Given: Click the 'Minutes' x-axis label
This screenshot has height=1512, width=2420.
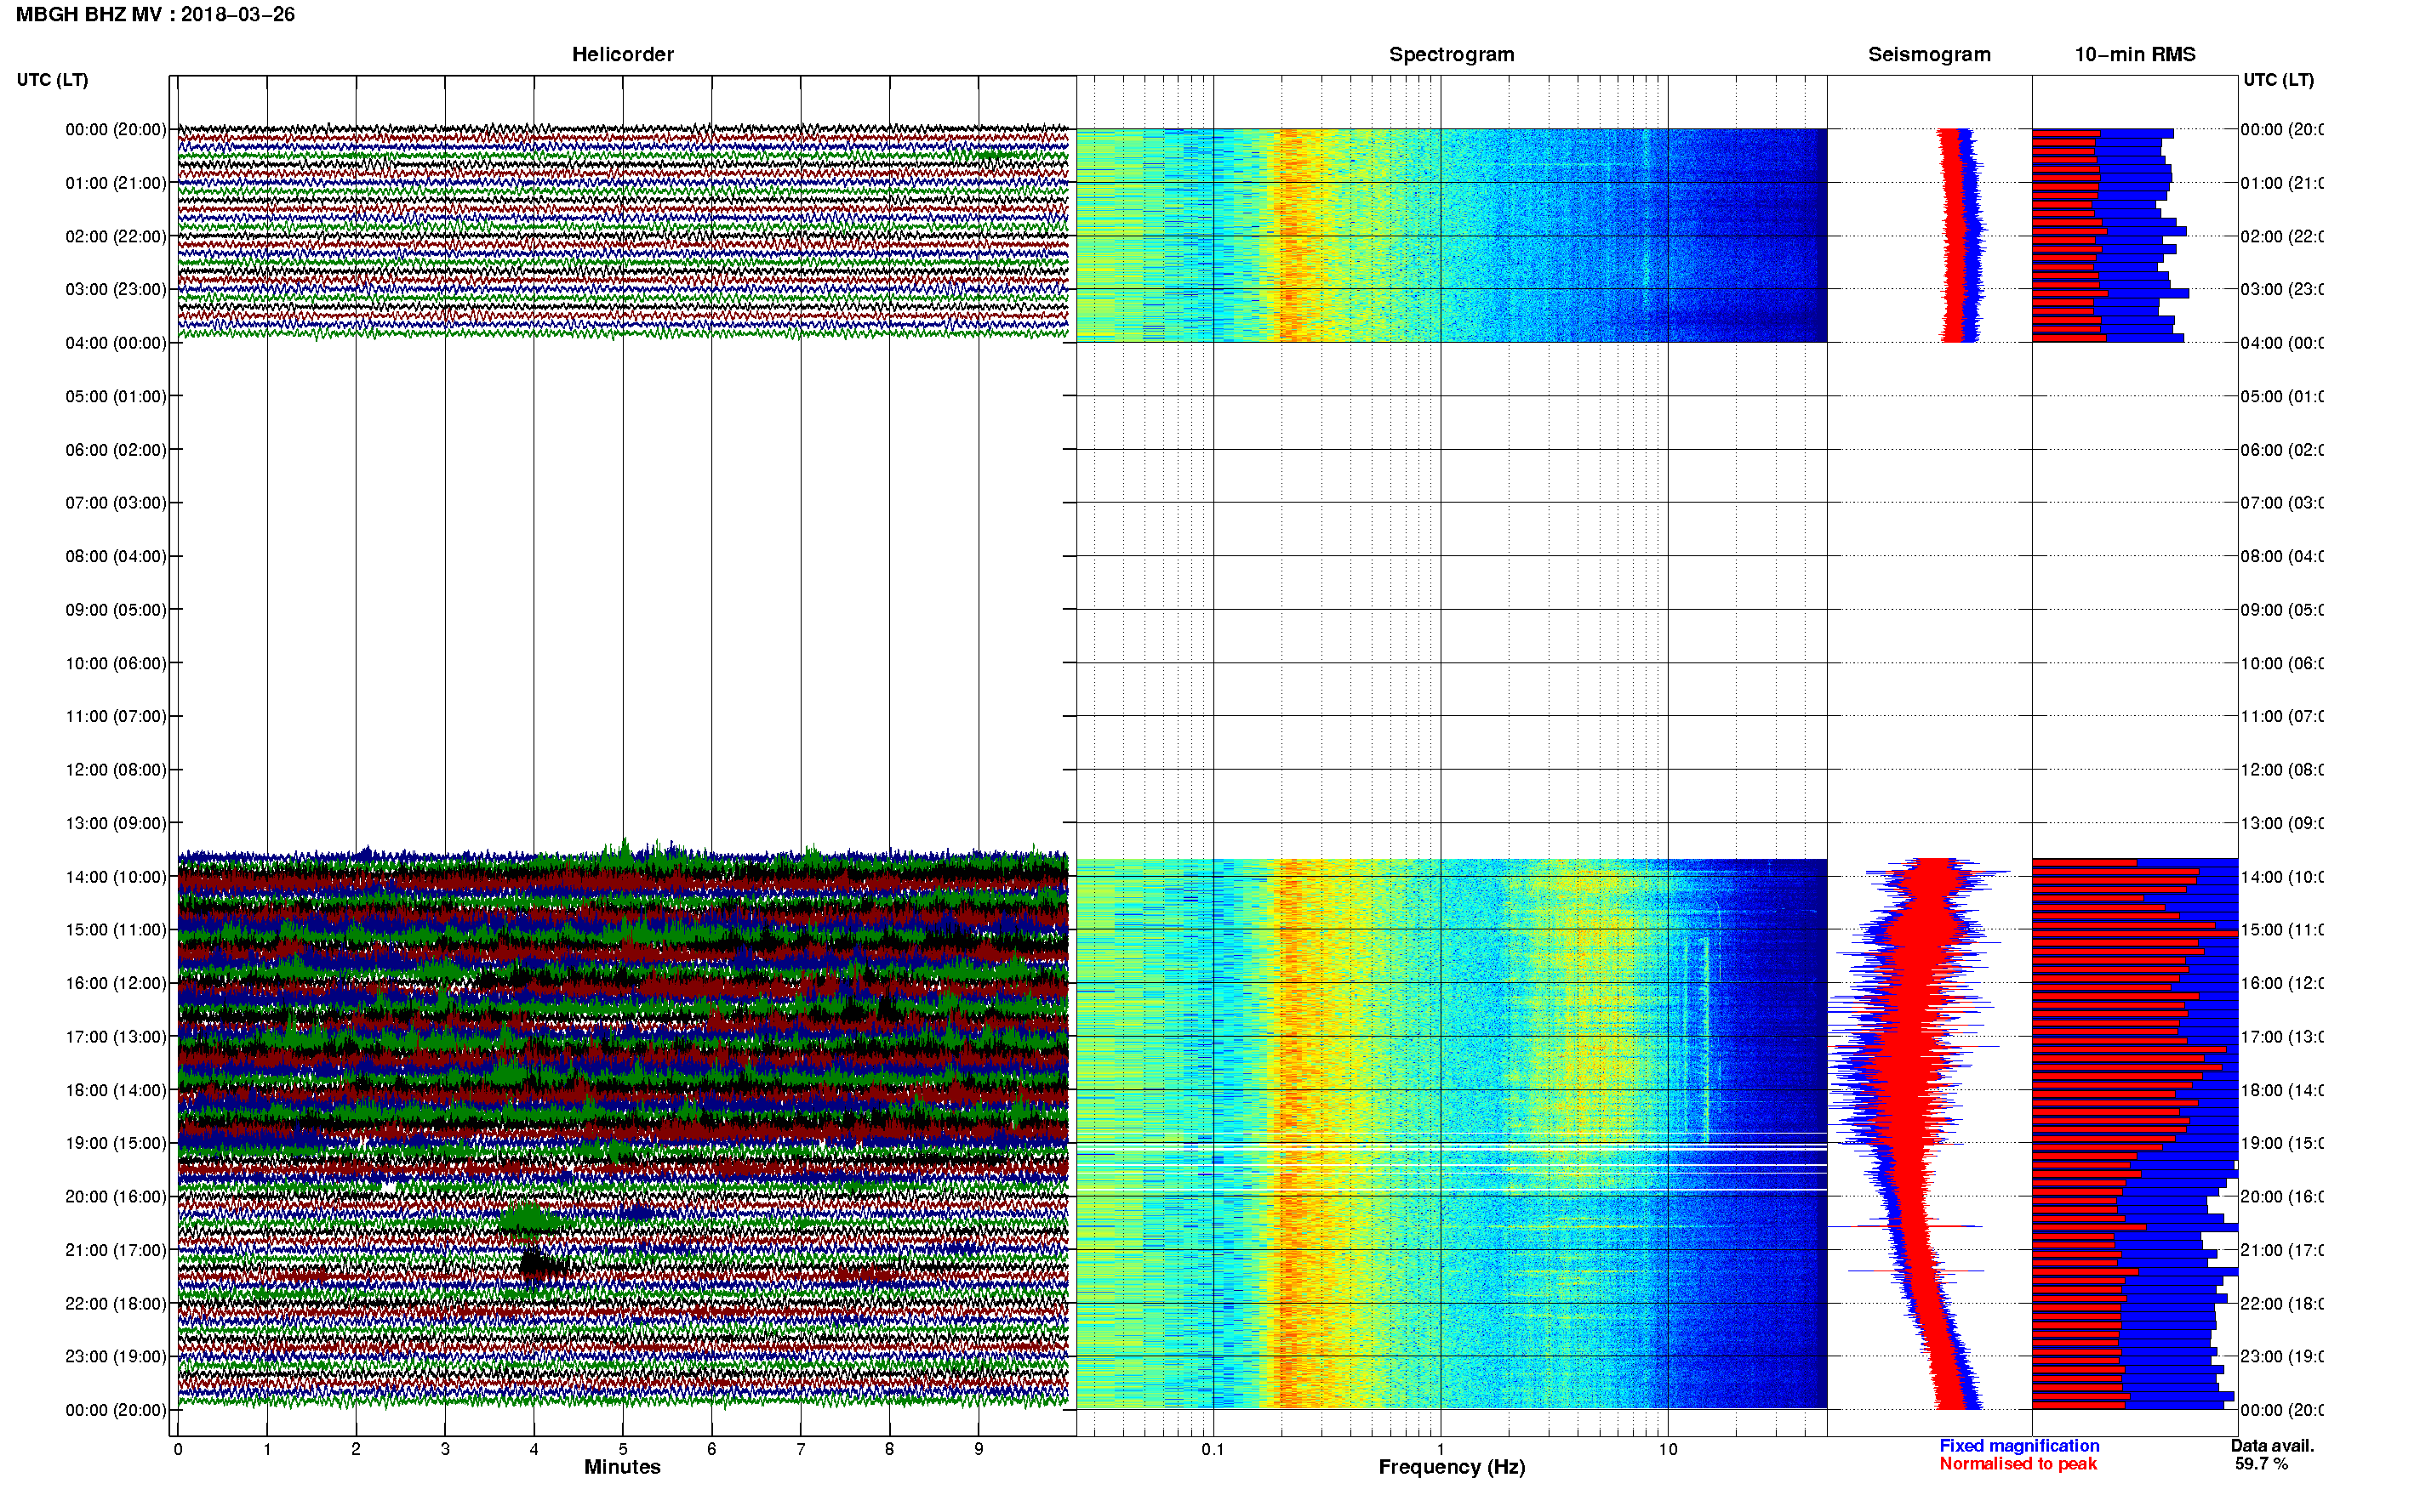Looking at the screenshot, I should pos(622,1467).
